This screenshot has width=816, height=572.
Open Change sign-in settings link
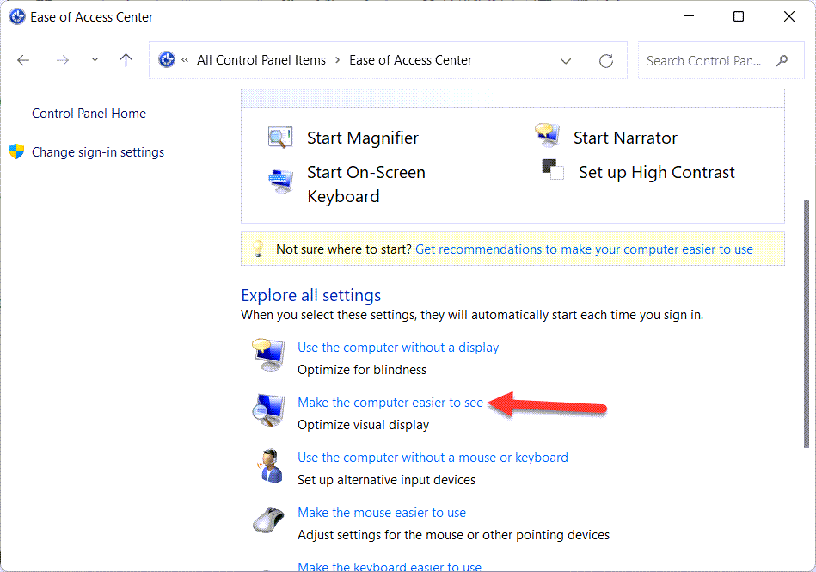[x=98, y=152]
